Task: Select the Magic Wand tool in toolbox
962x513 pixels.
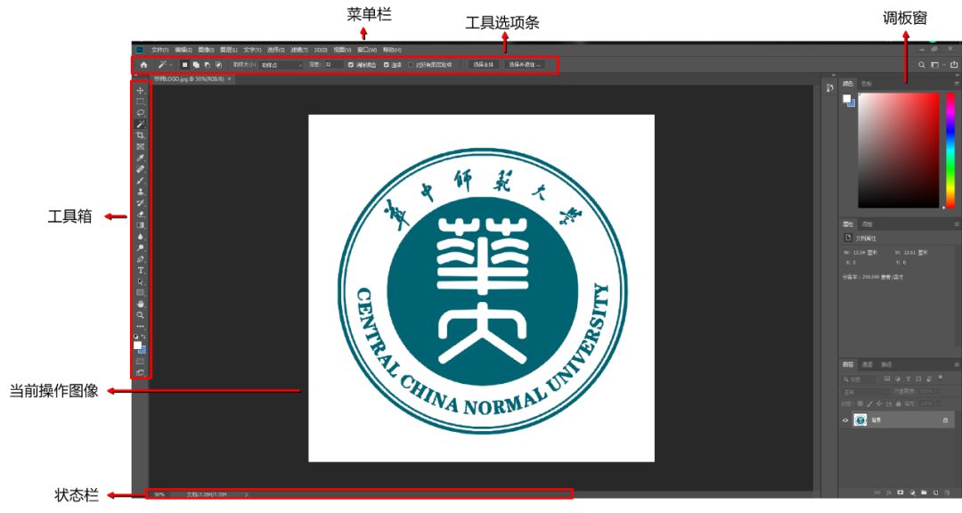Action: coord(141,124)
